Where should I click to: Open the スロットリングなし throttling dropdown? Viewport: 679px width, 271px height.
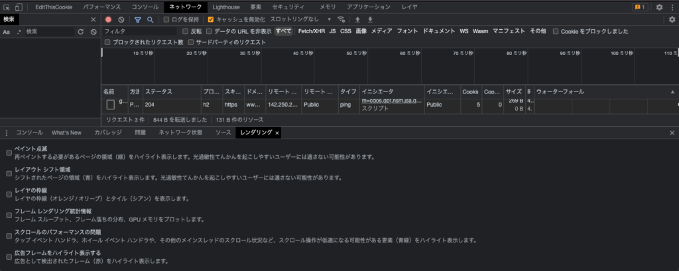click(x=301, y=19)
